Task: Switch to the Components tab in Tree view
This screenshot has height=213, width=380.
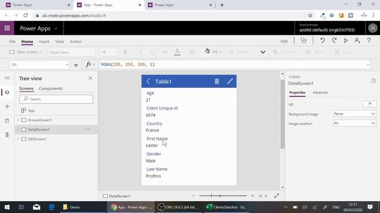Action: pos(50,88)
